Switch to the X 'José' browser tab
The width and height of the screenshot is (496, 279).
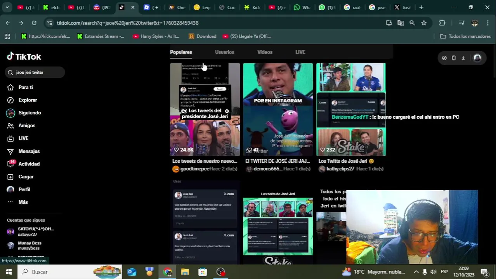pyautogui.click(x=402, y=7)
